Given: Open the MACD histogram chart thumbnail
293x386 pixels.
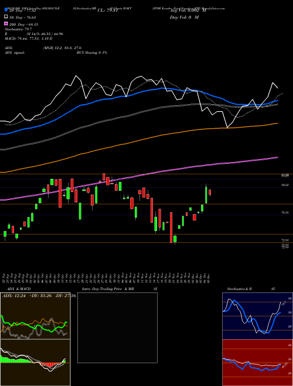Looking at the screenshot, I should click(x=35, y=363).
